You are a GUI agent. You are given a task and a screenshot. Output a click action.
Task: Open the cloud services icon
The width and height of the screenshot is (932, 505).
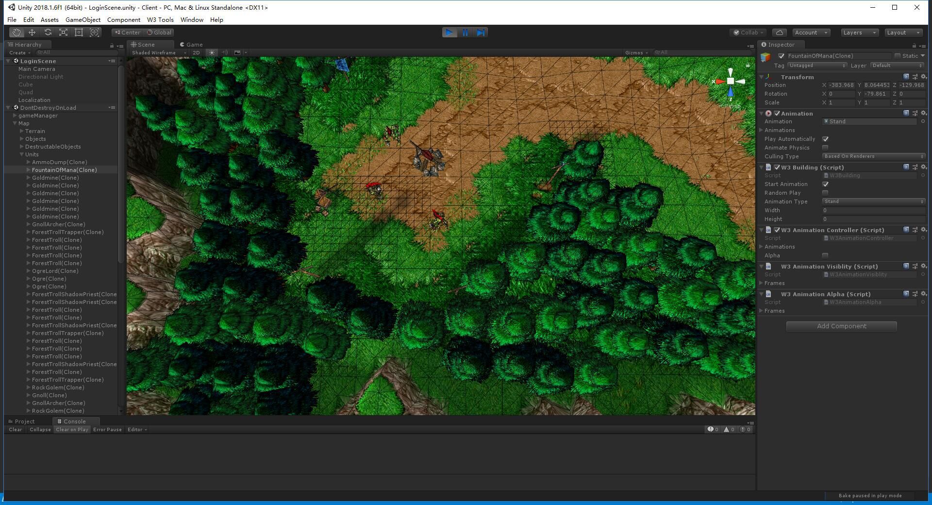pyautogui.click(x=779, y=33)
